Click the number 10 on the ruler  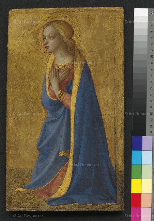pyautogui.click(x=151, y=75)
